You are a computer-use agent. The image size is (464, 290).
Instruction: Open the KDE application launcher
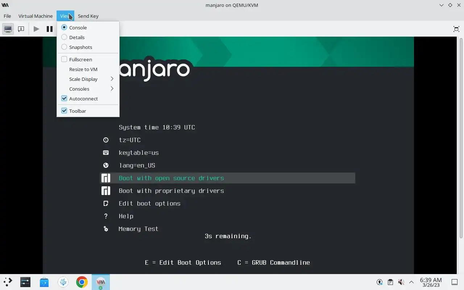pyautogui.click(x=8, y=282)
